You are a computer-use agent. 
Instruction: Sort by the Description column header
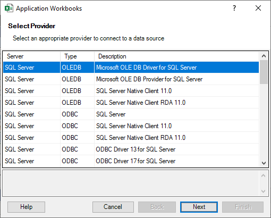[x=176, y=56]
